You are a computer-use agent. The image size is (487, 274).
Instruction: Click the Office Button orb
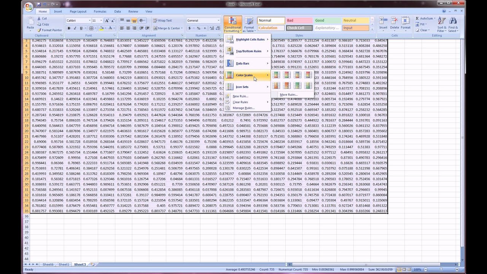click(x=29, y=7)
